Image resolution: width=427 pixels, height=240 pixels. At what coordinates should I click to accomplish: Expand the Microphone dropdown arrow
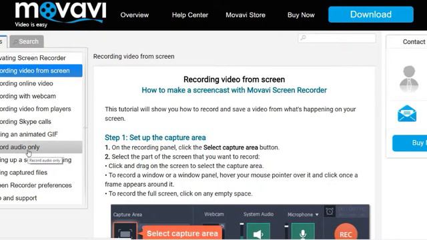pos(317,215)
